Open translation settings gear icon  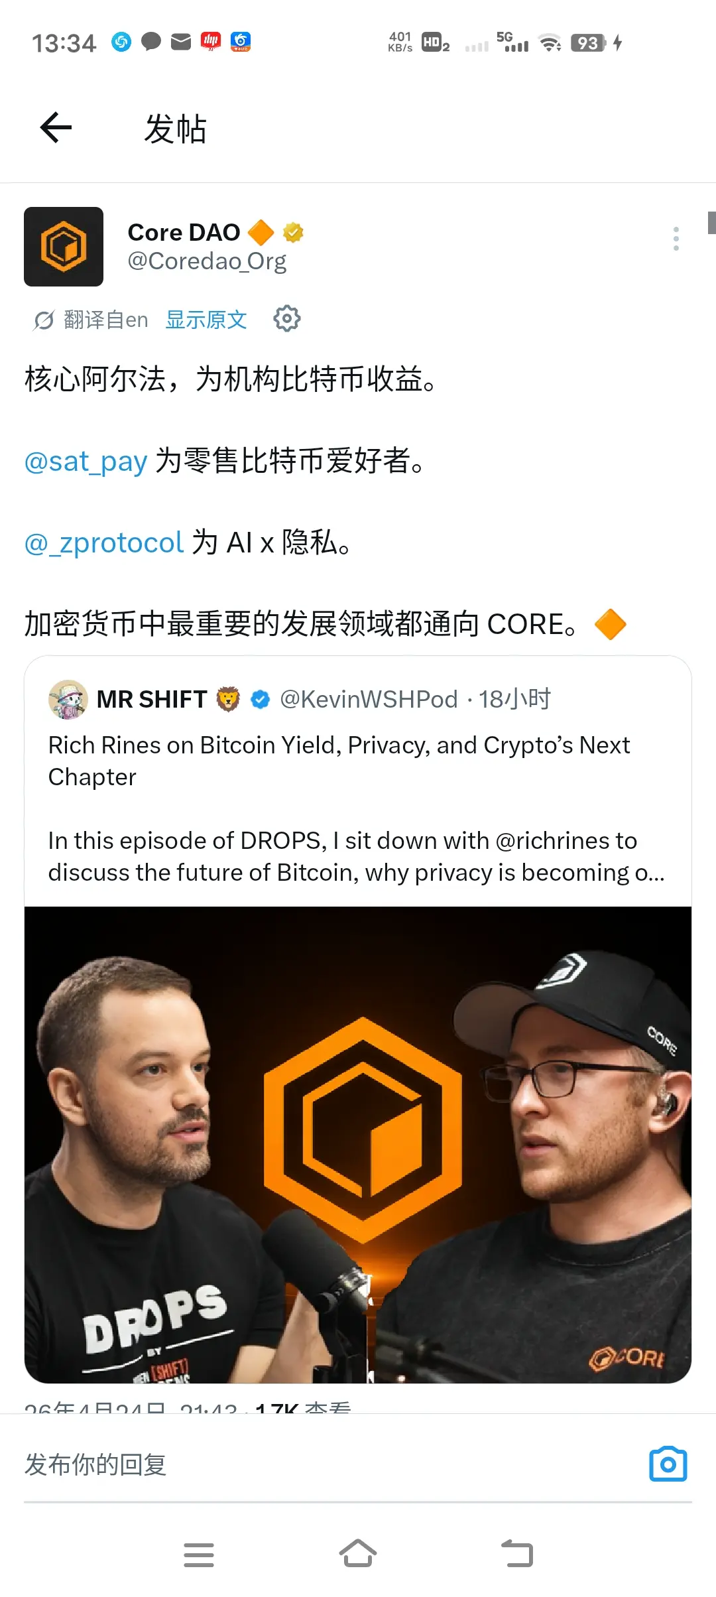coord(287,319)
